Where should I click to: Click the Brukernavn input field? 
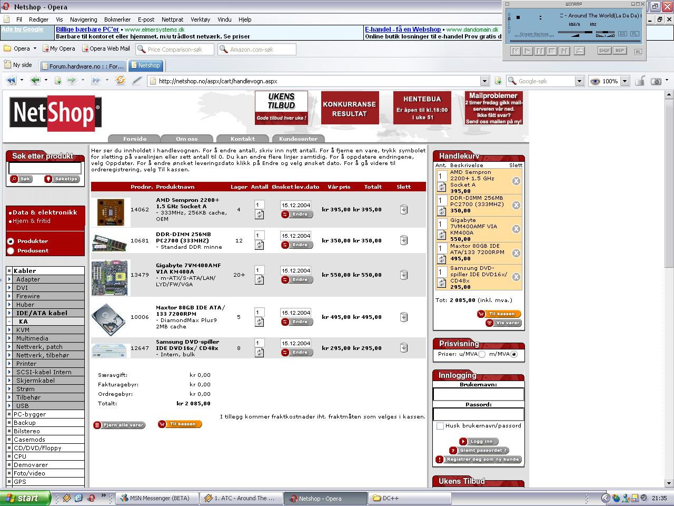(x=478, y=394)
